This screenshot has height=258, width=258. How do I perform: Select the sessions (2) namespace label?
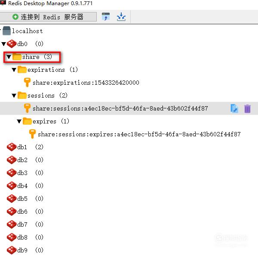tap(47, 95)
